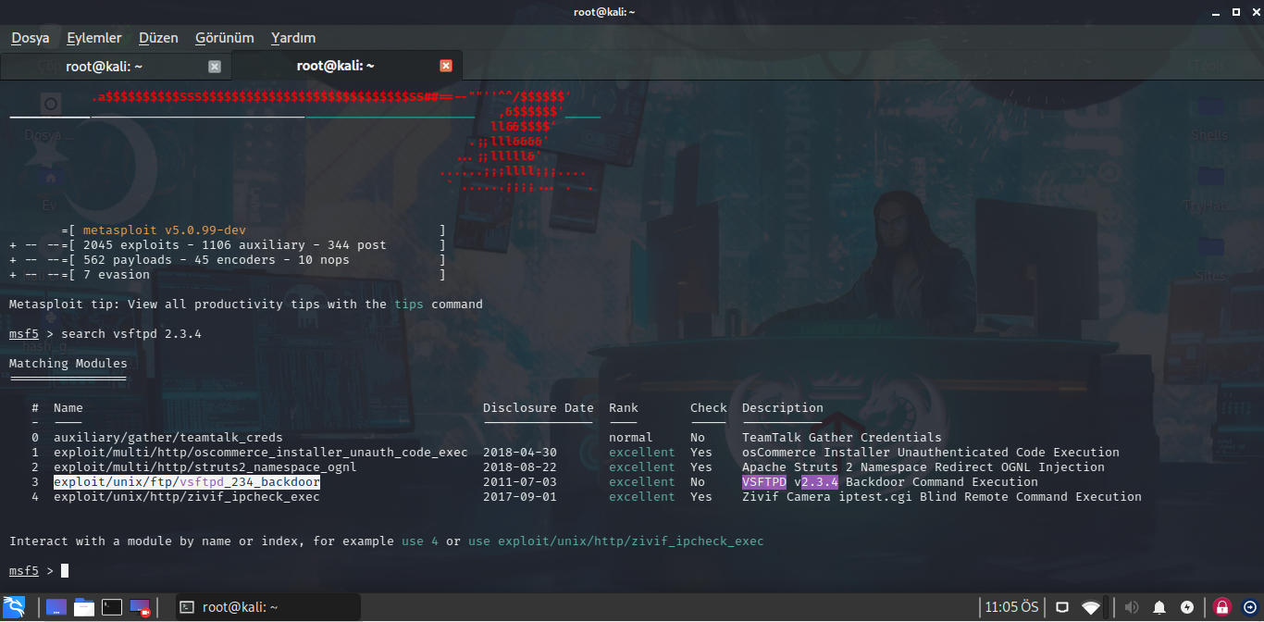The image size is (1264, 622).
Task: Open the Görünüm menu
Action: click(225, 38)
